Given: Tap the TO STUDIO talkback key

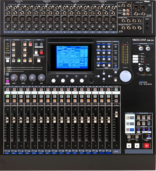Looking at the screenshot, I should pos(140,75).
